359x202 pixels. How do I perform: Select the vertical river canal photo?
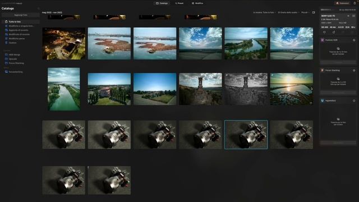64,89
